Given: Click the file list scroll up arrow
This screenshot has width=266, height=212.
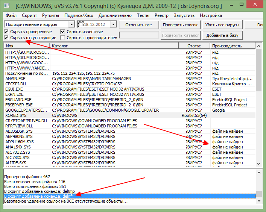Looking at the screenshot, I should point(258,46).
